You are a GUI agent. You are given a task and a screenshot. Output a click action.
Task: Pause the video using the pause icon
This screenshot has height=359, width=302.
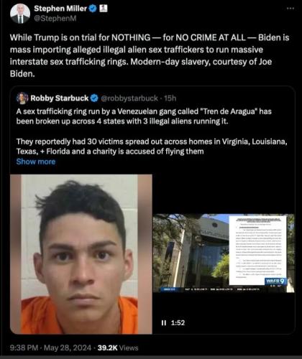tap(164, 323)
